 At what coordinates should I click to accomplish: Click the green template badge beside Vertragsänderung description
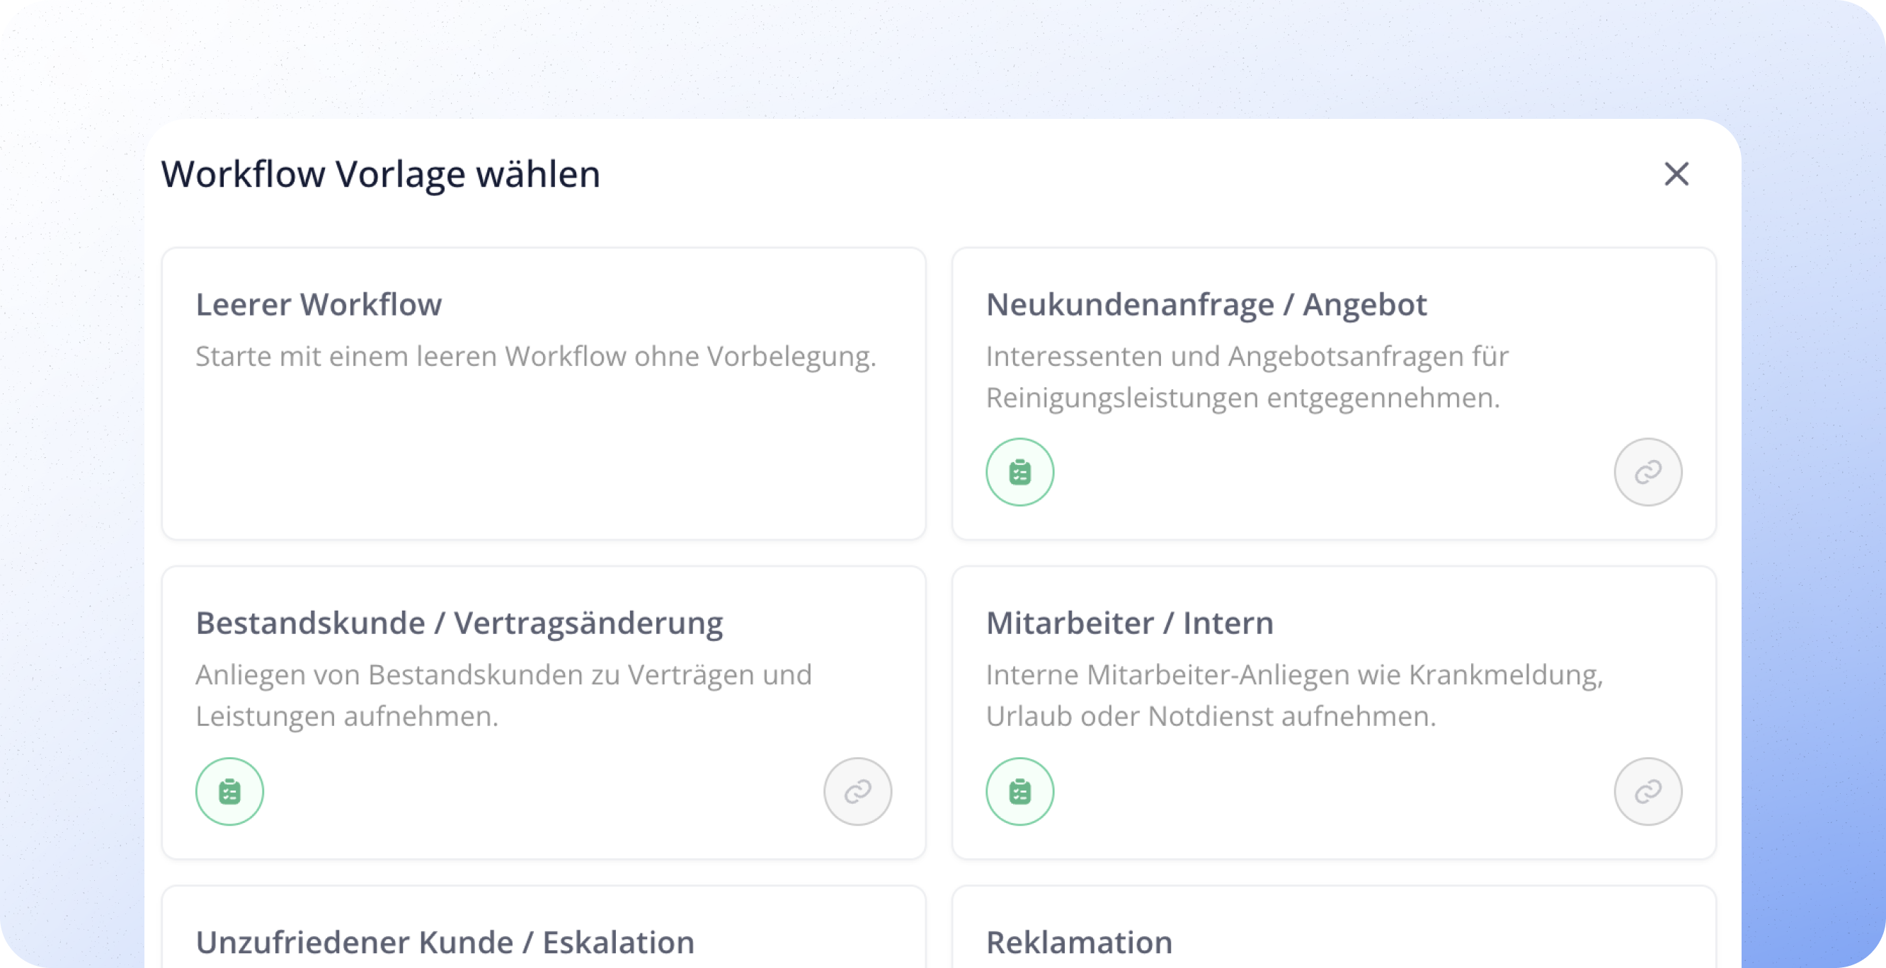click(x=229, y=791)
